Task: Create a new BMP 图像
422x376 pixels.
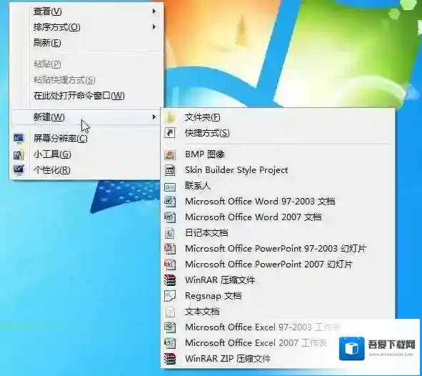Action: tap(278, 154)
